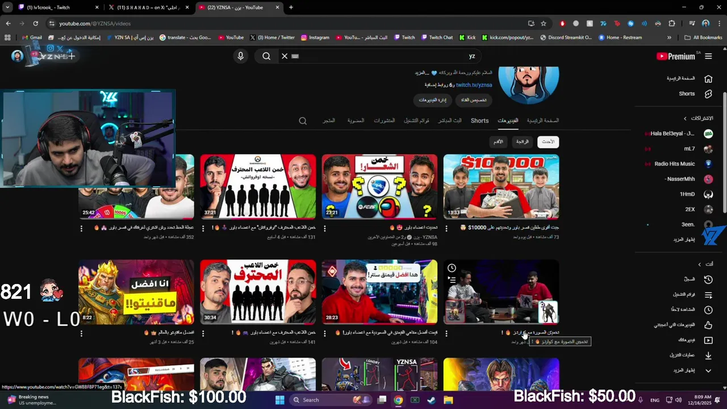This screenshot has width=727, height=409.
Task: Open the more-options menu for 37:21 video
Action: click(203, 228)
